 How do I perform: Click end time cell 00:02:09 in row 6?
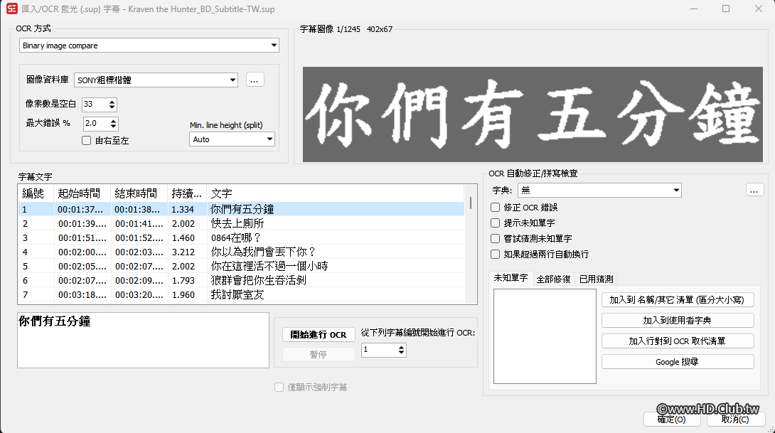(139, 280)
